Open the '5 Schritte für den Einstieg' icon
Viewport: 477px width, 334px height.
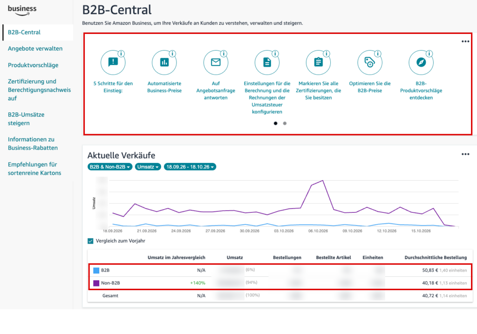click(x=113, y=63)
